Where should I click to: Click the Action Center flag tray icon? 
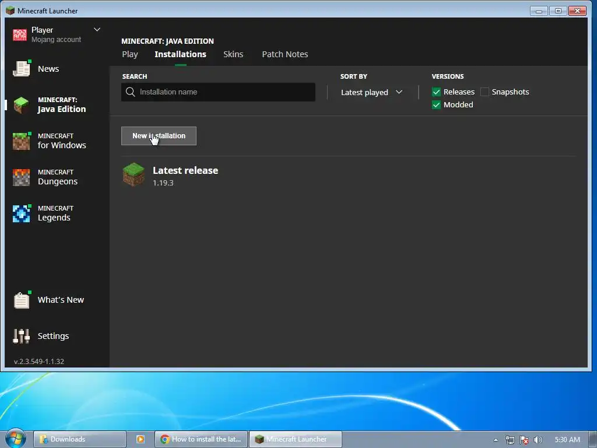click(x=524, y=440)
